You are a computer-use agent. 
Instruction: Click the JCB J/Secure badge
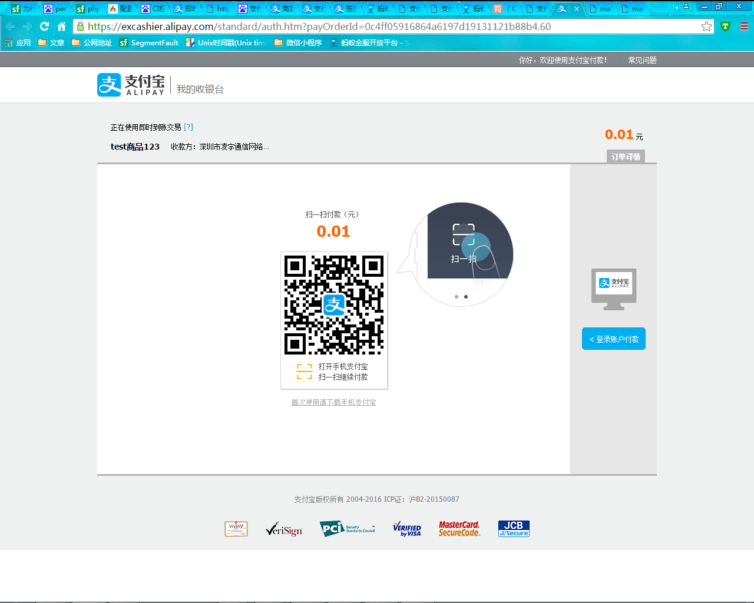tap(514, 529)
